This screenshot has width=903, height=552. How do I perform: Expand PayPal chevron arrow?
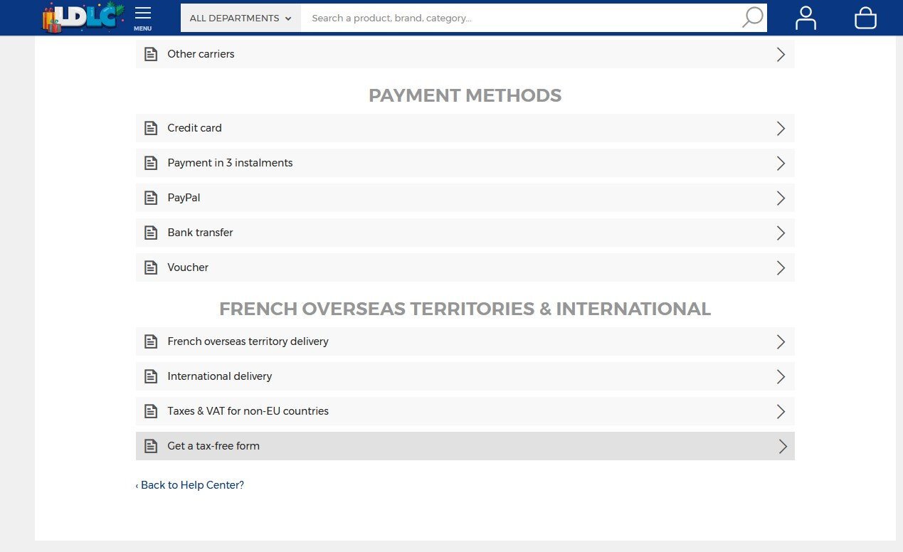(x=781, y=198)
